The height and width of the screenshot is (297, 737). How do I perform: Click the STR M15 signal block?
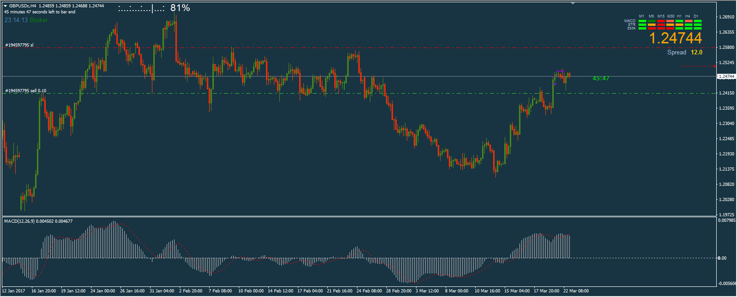661,24
